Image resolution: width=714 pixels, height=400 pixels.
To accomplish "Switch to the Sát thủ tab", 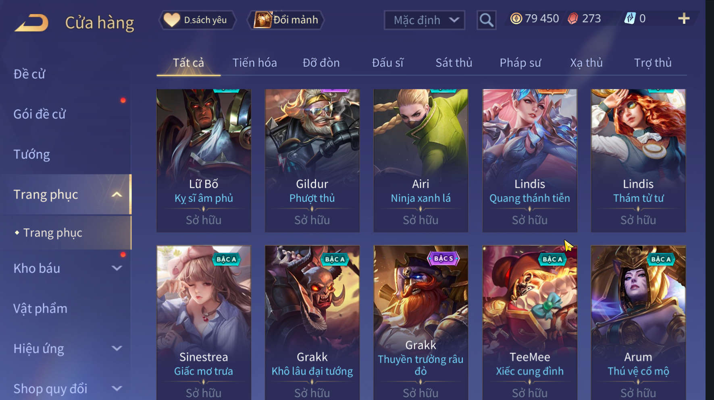I will [x=454, y=63].
